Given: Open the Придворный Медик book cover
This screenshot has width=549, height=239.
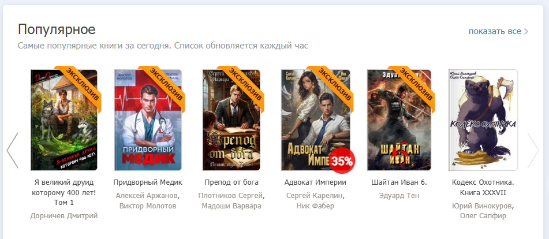Looking at the screenshot, I should point(148,119).
